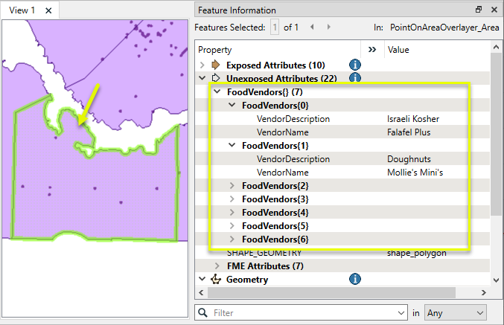The width and height of the screenshot is (504, 325).
Task: Expand FoodVendors{2} entry
Action: (232, 185)
